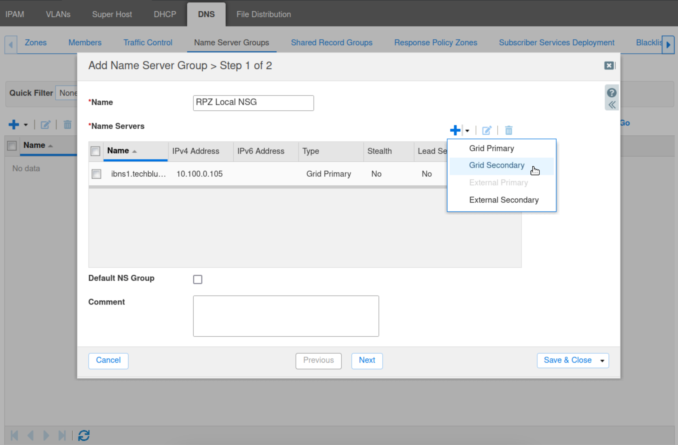Collapse the help panel with double chevron
Viewport: 678px width, 445px height.
(x=611, y=105)
